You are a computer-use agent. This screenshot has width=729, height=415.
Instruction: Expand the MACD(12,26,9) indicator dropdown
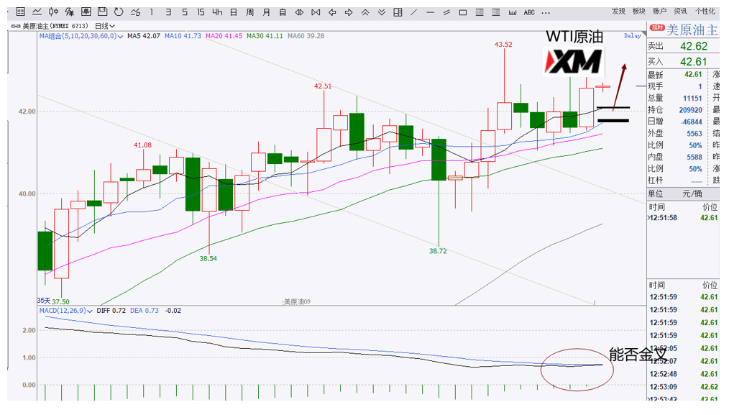[x=65, y=310]
